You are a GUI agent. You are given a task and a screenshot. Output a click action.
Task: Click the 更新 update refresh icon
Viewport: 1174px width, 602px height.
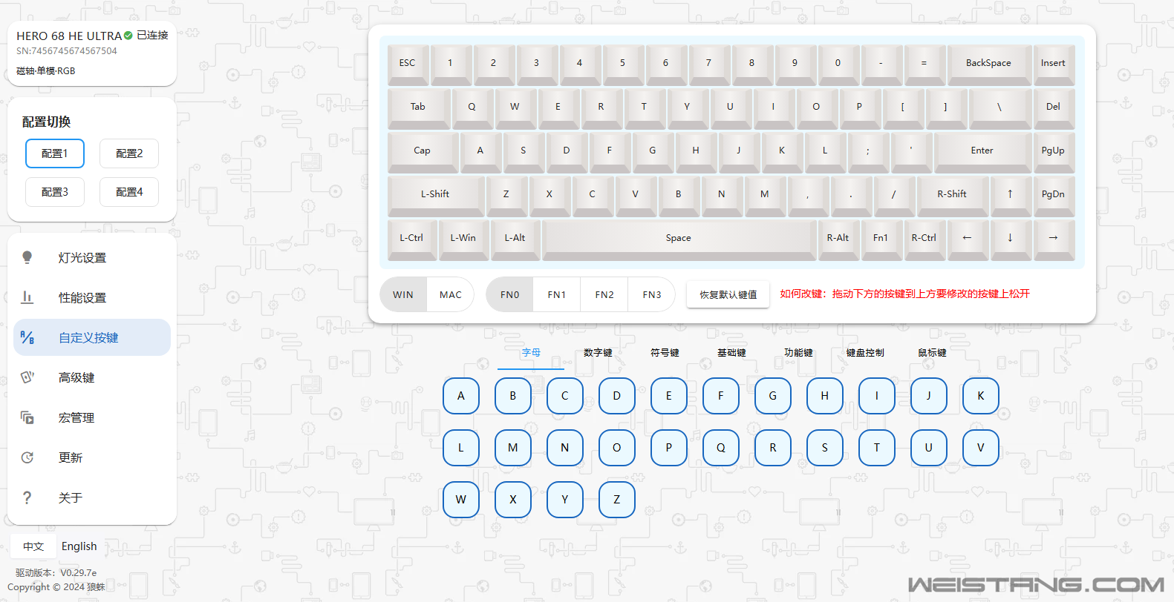coord(27,457)
